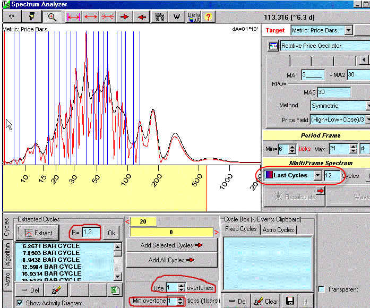
Task: Click the red left arrow toolbar icon
Action: pos(142,17)
